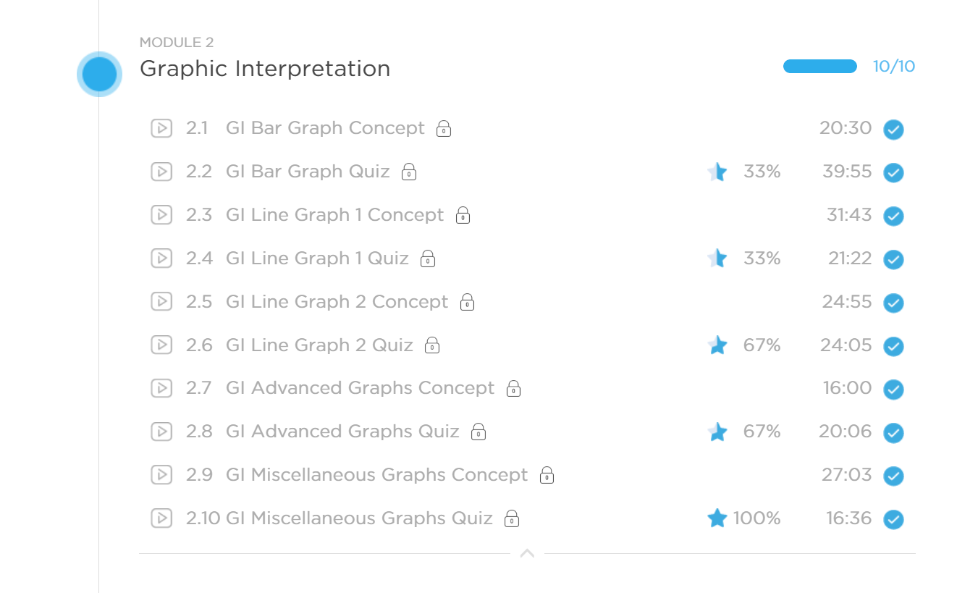Click the star icon on GI Line Graph 2 Quiz
The width and height of the screenshot is (978, 593).
717,345
